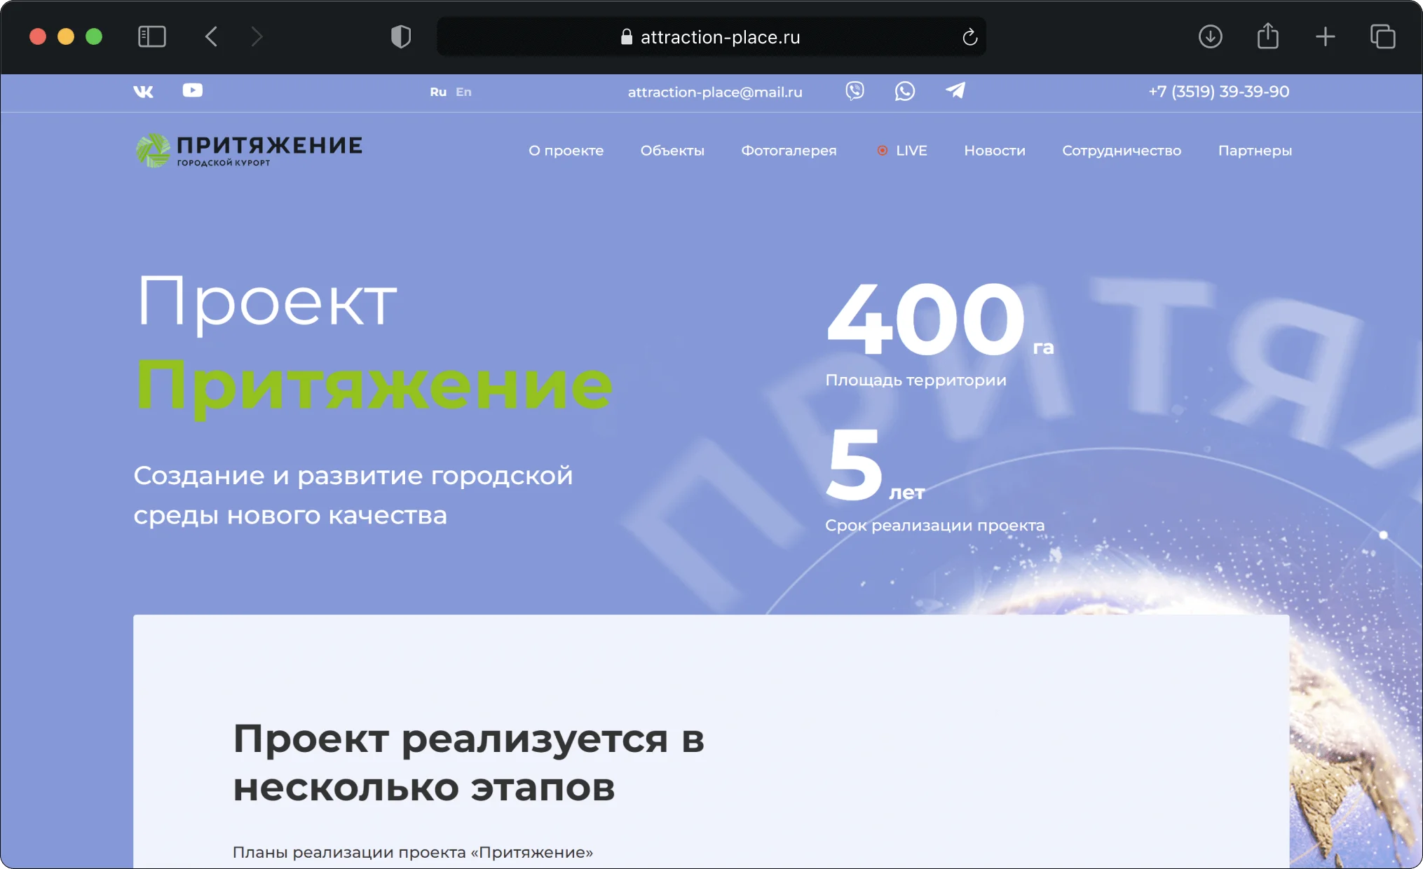
Task: Click the 400 га figure
Action: pos(940,319)
